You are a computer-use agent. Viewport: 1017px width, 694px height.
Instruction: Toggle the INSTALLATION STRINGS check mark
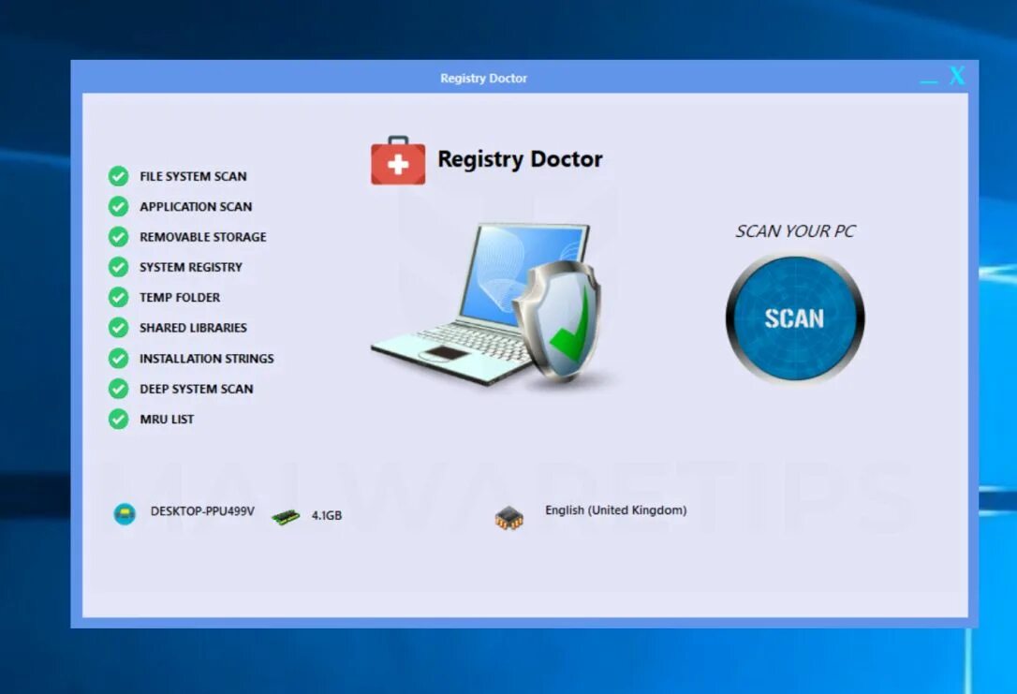point(118,358)
